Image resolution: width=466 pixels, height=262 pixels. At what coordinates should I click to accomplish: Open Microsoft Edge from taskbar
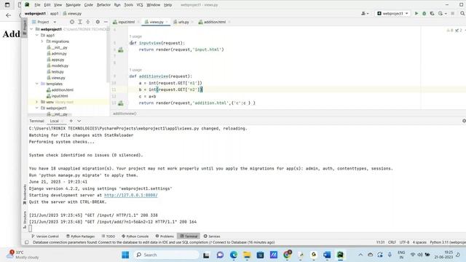click(x=234, y=255)
